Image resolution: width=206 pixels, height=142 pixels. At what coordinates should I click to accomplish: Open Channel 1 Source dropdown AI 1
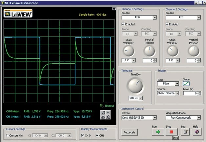[x=183, y=17]
